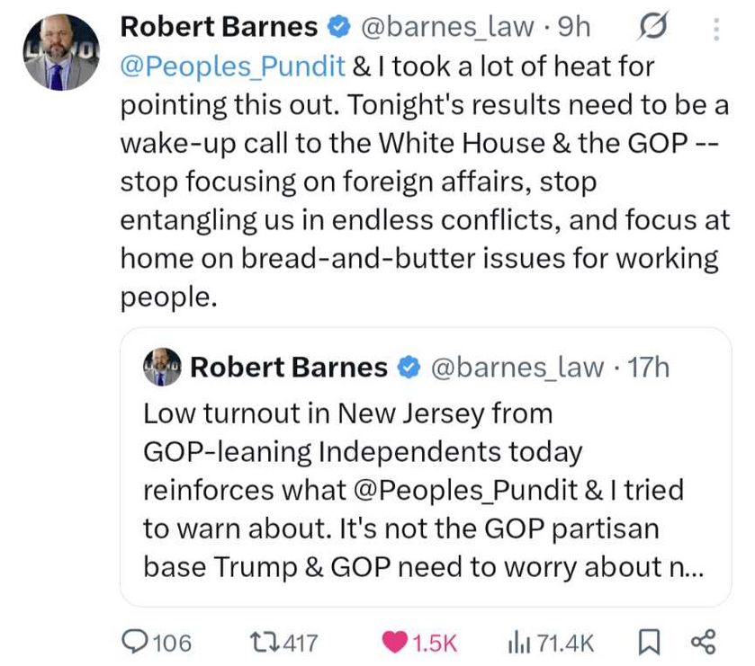Open the three-dot more options menu
Viewport: 755px width, 666px height.
click(716, 31)
